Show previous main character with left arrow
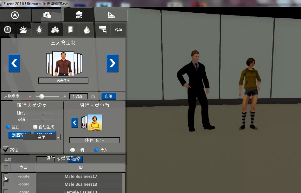 [x=14, y=63]
